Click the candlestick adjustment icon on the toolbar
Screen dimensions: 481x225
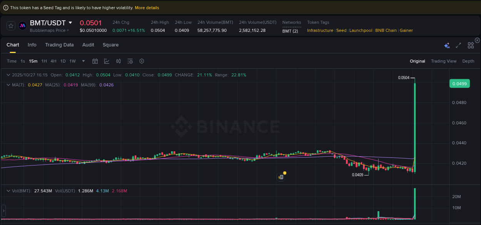[118, 61]
